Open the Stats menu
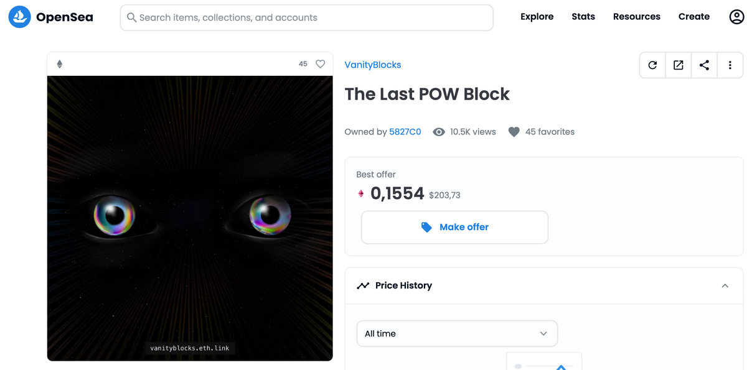 point(583,17)
